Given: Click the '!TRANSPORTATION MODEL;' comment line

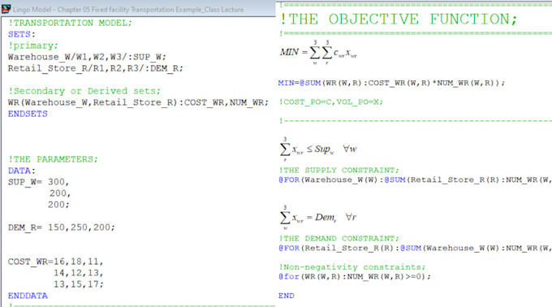Looking at the screenshot, I should point(70,23).
